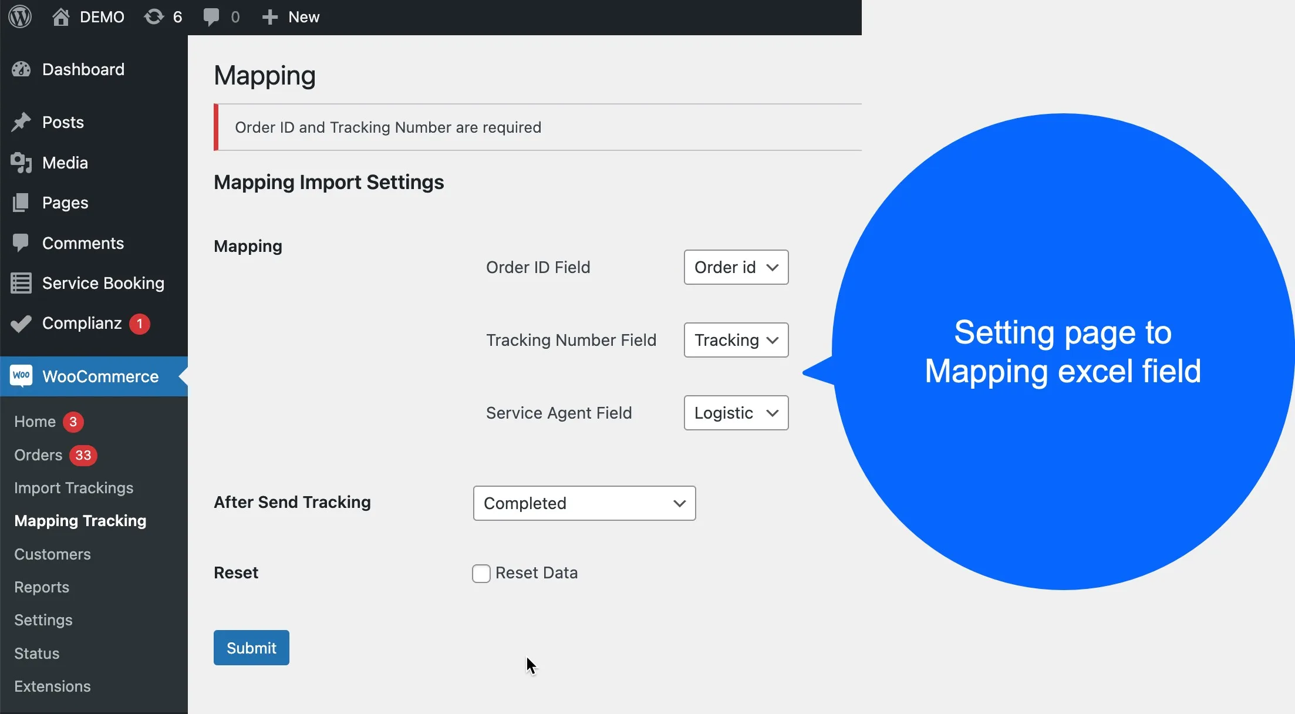This screenshot has width=1295, height=714.
Task: Open Media library icon
Action: [x=21, y=163]
